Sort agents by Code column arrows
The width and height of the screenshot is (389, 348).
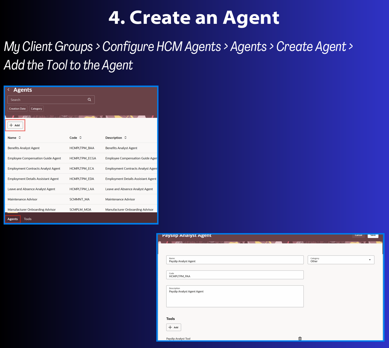80,138
